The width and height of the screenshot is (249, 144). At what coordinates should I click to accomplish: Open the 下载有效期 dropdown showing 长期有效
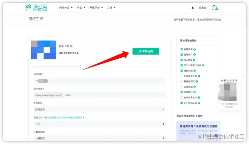100,138
